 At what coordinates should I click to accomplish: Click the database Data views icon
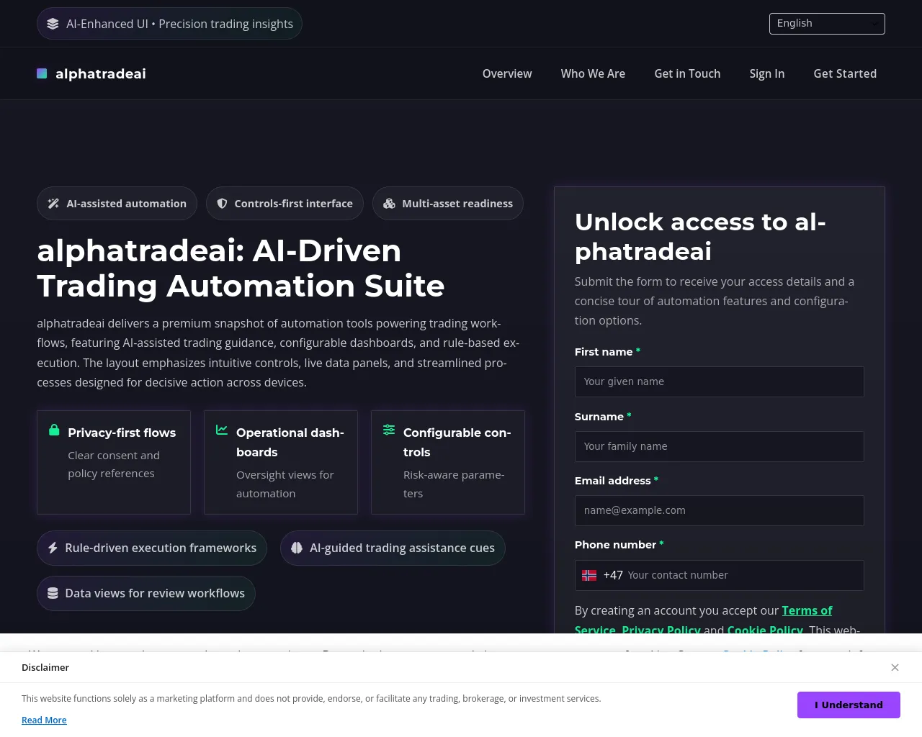[53, 593]
